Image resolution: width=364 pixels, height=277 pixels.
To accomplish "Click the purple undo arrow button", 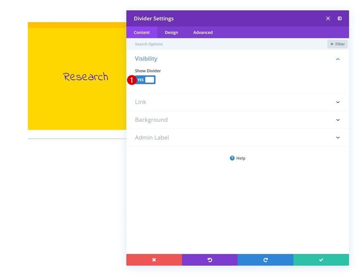I will 210,260.
